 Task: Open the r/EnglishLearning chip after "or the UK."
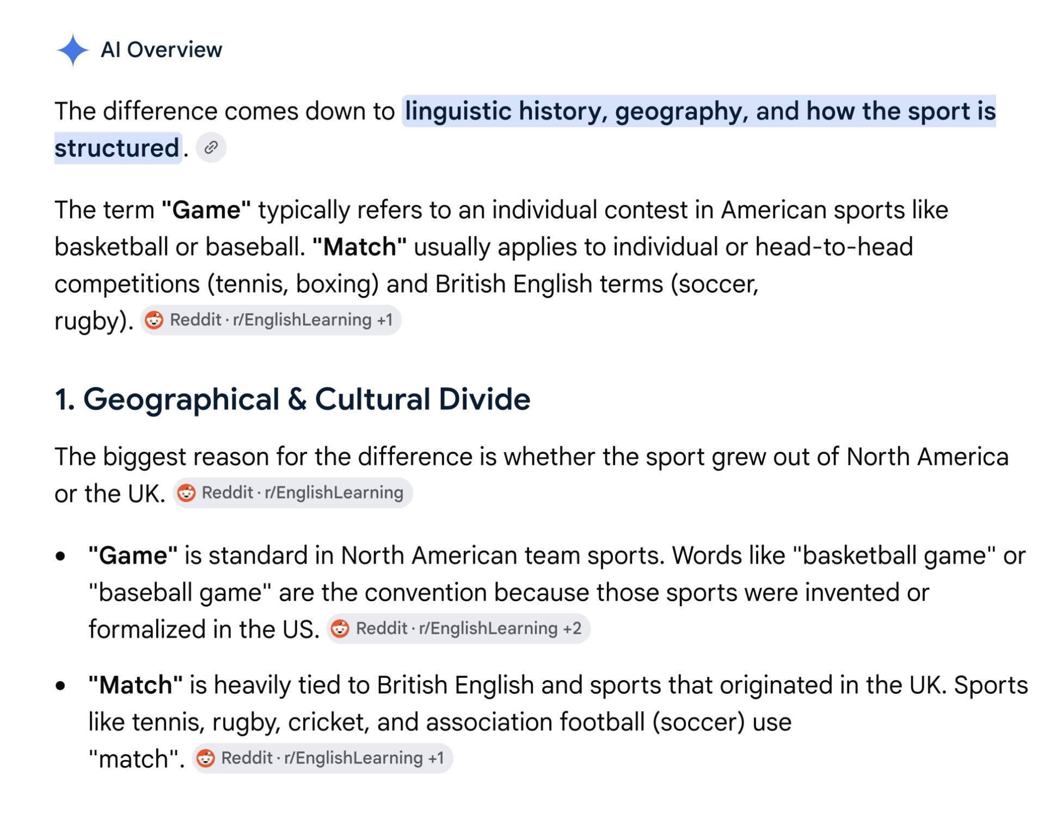[x=293, y=493]
